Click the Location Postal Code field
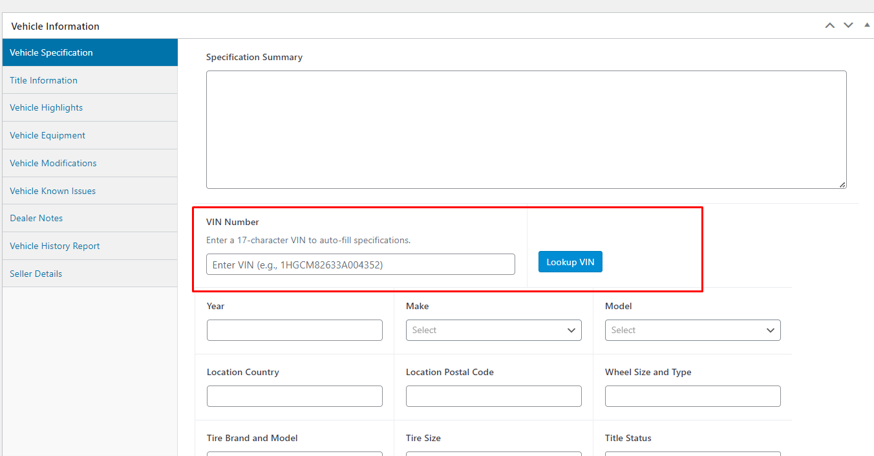The image size is (874, 456). [494, 396]
